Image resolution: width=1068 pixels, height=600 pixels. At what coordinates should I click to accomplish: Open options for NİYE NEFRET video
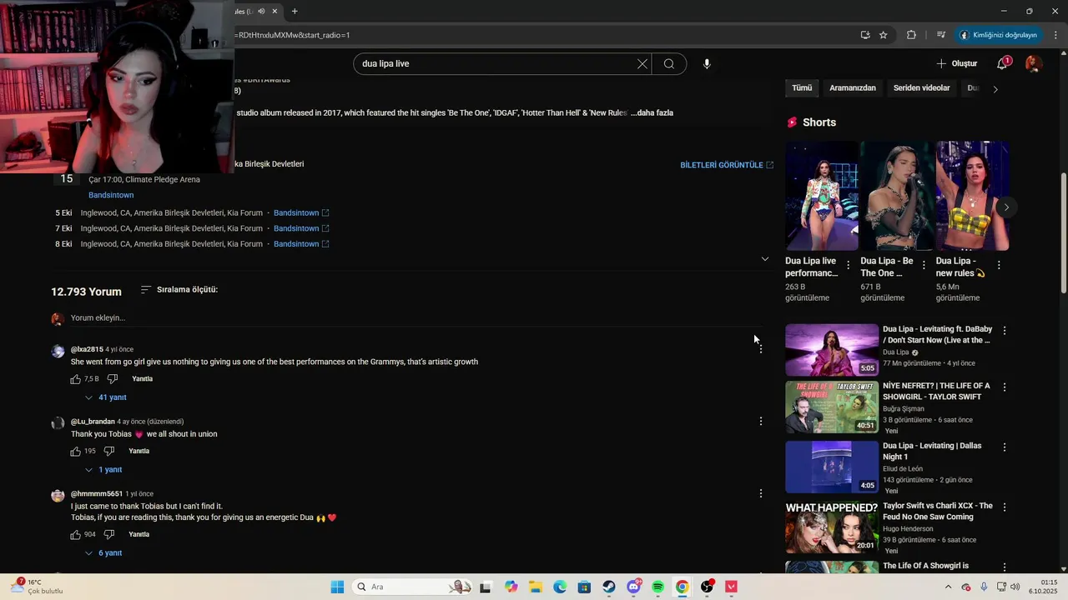(x=1005, y=387)
